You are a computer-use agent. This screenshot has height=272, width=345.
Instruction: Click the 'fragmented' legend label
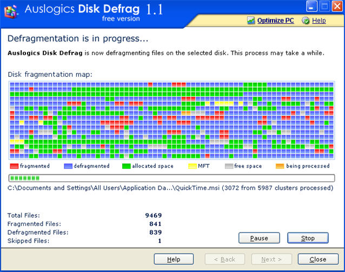click(35, 166)
